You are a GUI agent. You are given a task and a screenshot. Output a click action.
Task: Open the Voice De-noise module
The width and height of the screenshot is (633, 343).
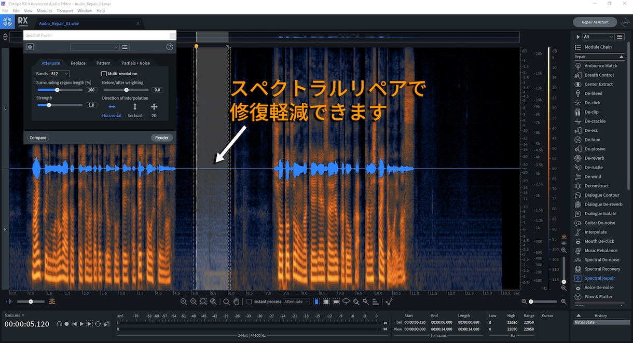(x=599, y=287)
